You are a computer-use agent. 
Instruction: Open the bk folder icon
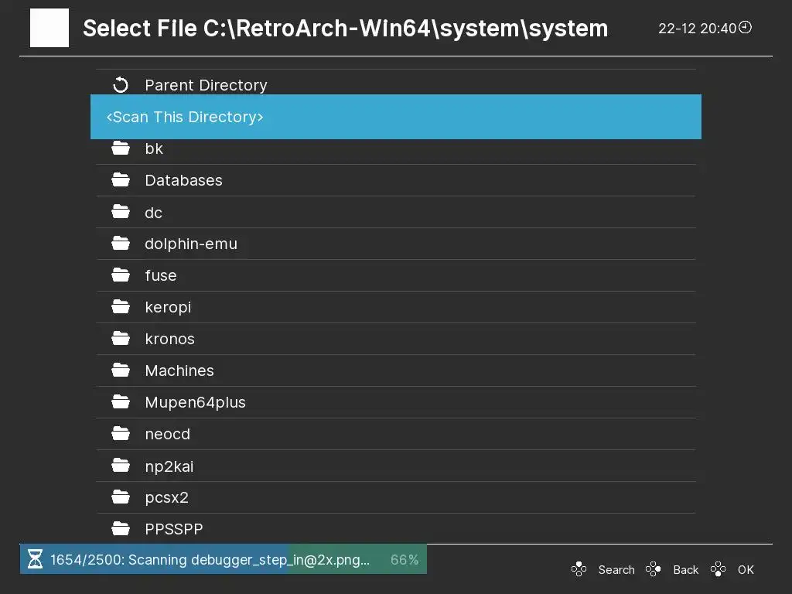click(x=120, y=148)
